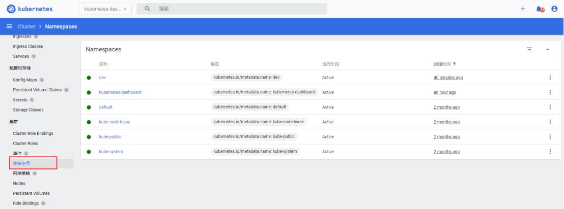The height and width of the screenshot is (209, 564).
Task: Open the dev row actions menu
Action: click(x=550, y=78)
